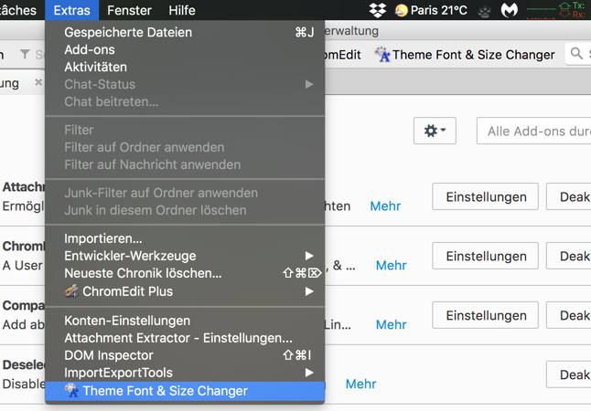Expand the Entwickler-Werkzeuge submenu
Image resolution: width=591 pixels, height=411 pixels.
coord(309,256)
